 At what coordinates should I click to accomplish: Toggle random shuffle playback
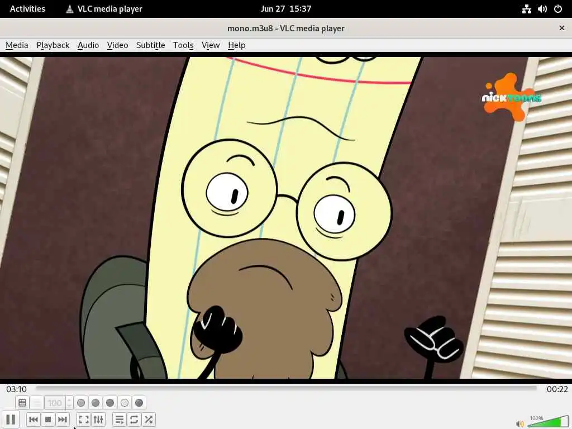(149, 420)
